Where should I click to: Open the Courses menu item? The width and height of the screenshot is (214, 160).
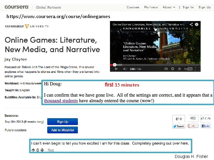point(133,7)
